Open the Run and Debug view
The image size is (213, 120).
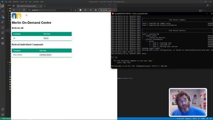pos(3,22)
